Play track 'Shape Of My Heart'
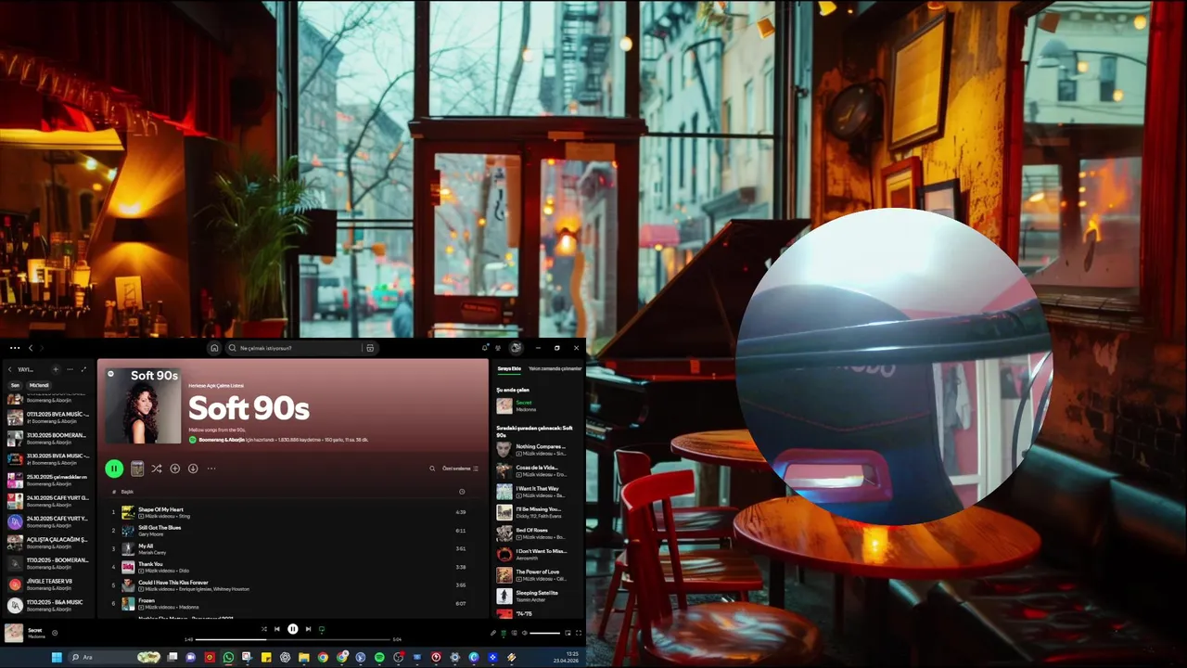 tap(293, 512)
